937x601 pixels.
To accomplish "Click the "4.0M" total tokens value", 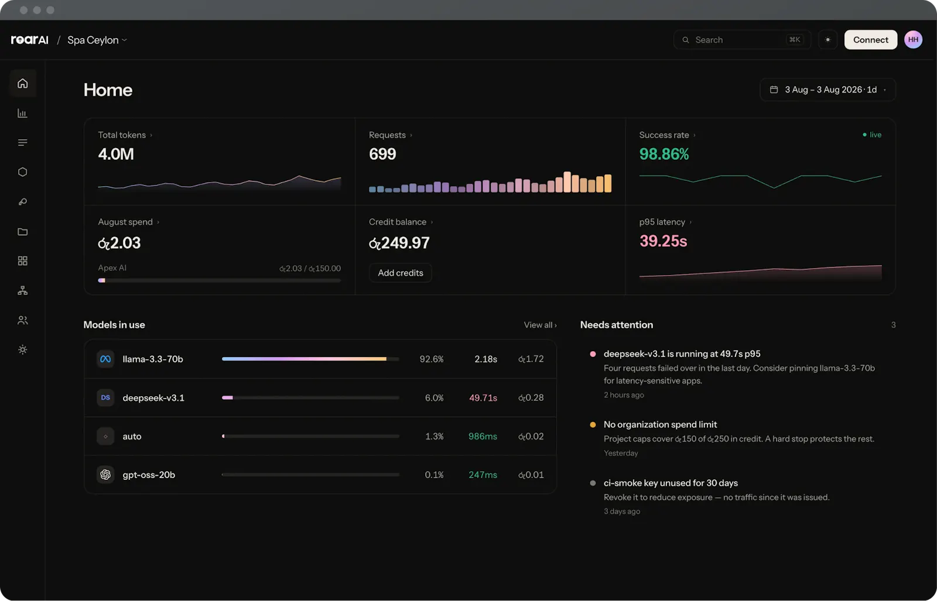I will tap(116, 154).
